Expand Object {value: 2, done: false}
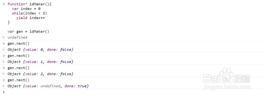This screenshot has height=96, width=265. (x=40, y=74)
